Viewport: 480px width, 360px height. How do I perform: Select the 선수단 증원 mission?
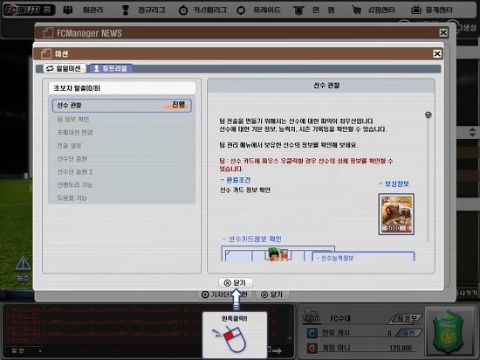72,159
